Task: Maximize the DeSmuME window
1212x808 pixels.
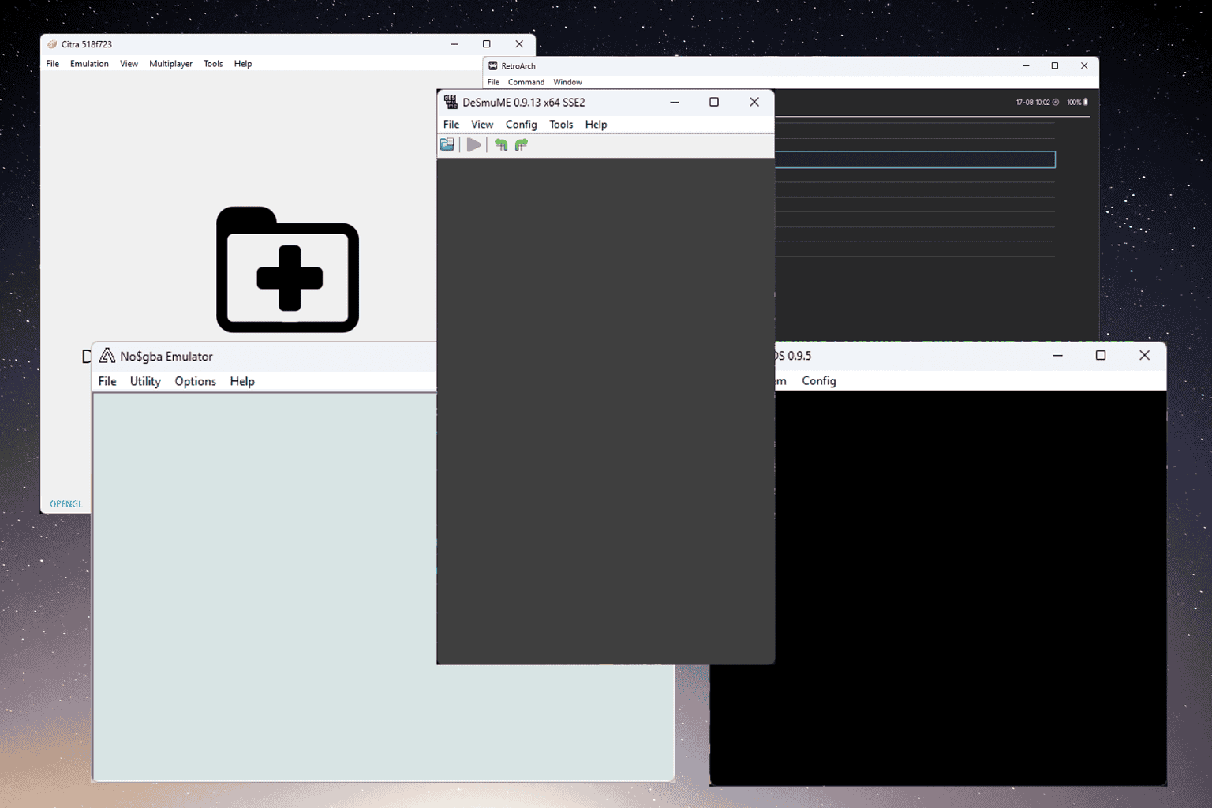Action: (x=714, y=102)
